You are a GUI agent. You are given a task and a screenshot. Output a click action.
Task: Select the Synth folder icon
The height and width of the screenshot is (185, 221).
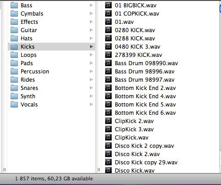(x=14, y=96)
